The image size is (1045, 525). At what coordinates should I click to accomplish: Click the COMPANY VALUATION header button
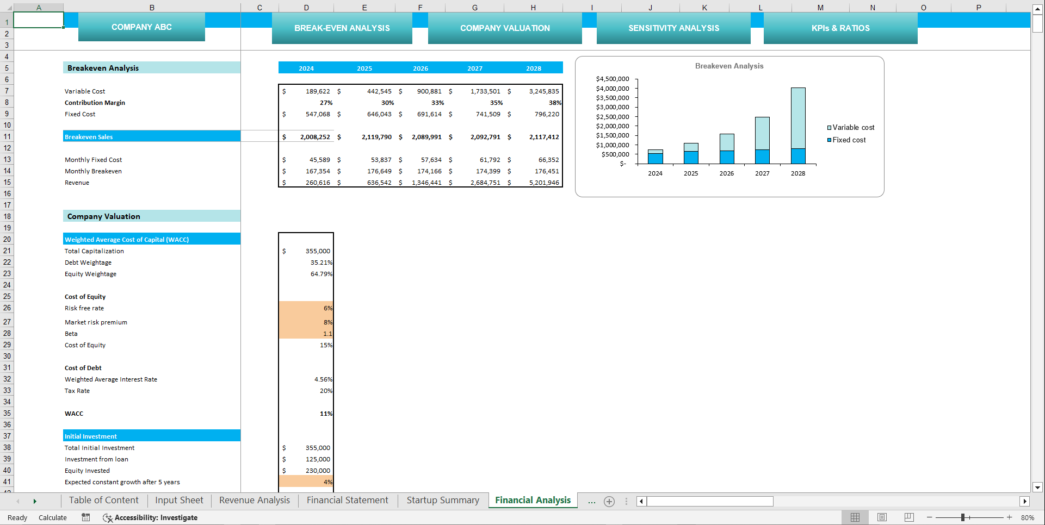505,28
